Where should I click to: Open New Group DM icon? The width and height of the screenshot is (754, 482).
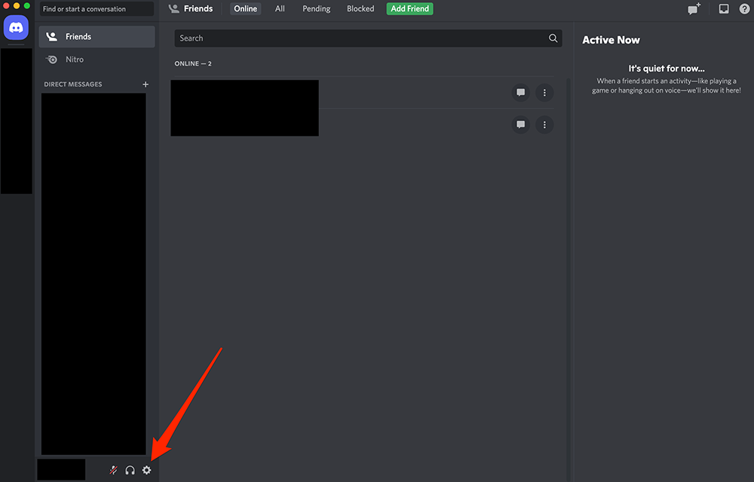[x=693, y=9]
